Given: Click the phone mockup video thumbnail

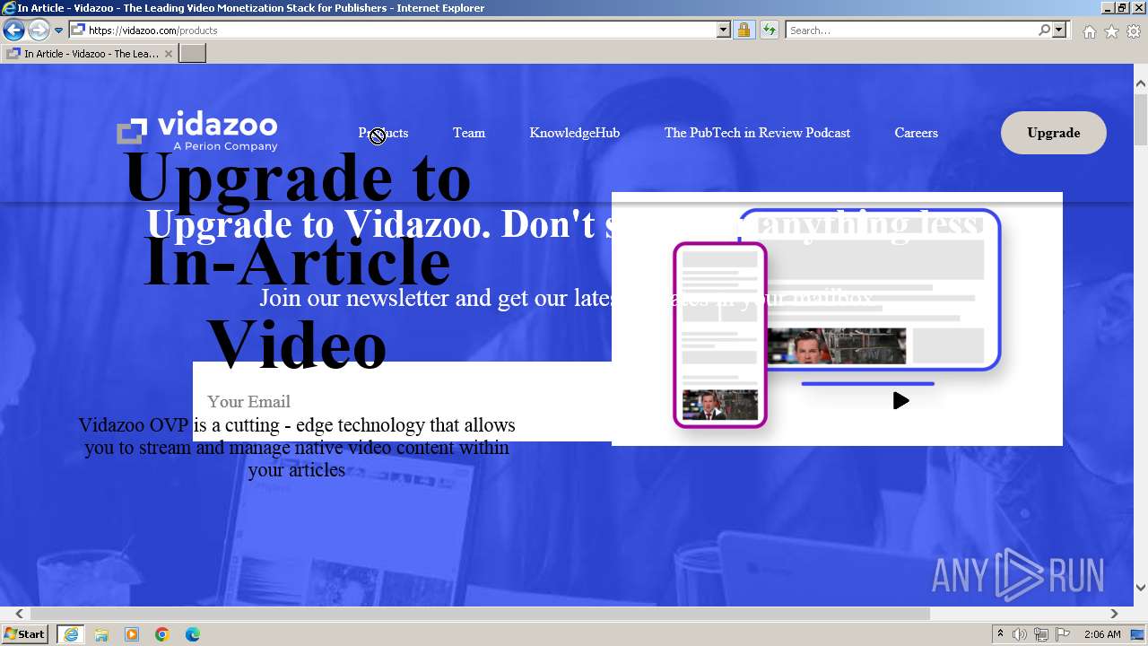Looking at the screenshot, I should click(x=720, y=405).
